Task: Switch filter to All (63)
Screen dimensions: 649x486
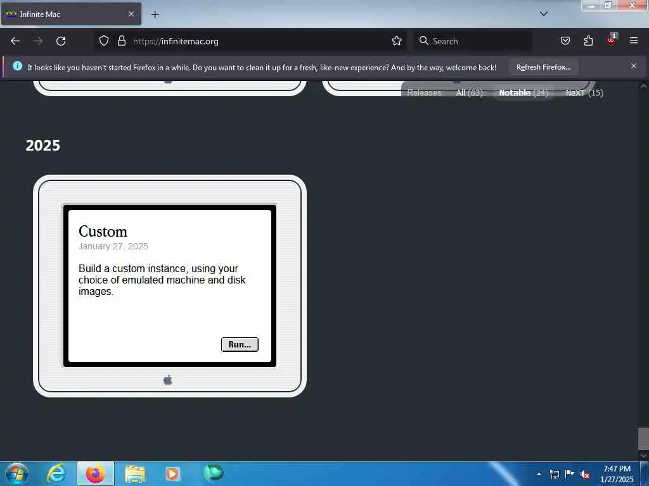Action: point(470,92)
